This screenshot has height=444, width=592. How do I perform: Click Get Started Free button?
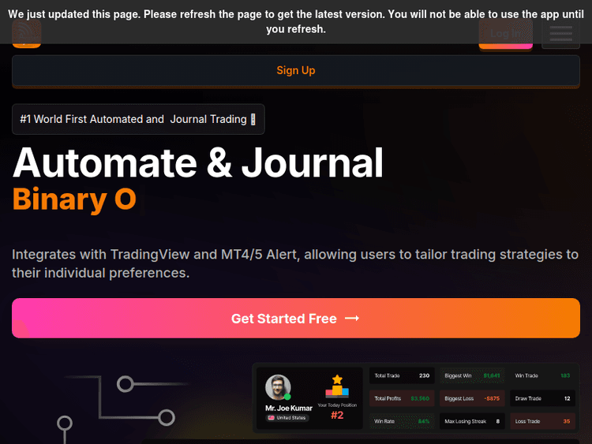(296, 318)
